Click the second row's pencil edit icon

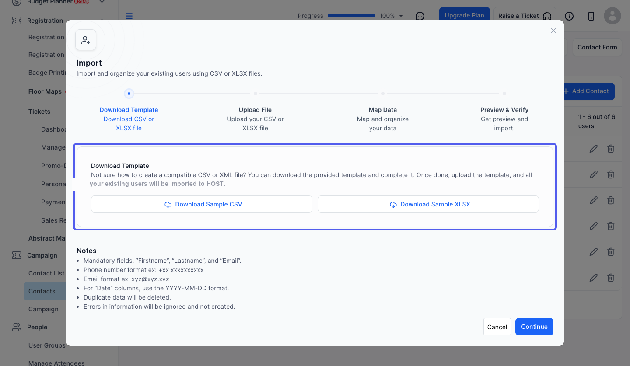pos(594,174)
